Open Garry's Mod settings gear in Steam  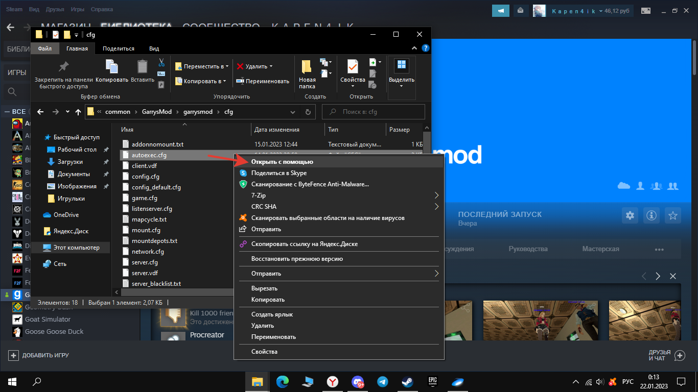tap(630, 215)
